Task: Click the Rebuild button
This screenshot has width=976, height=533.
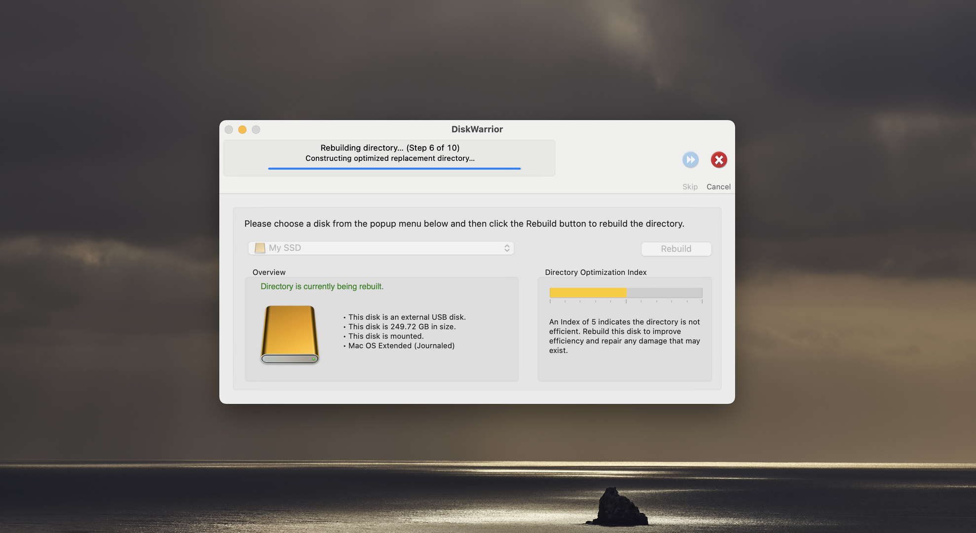Action: pyautogui.click(x=676, y=249)
